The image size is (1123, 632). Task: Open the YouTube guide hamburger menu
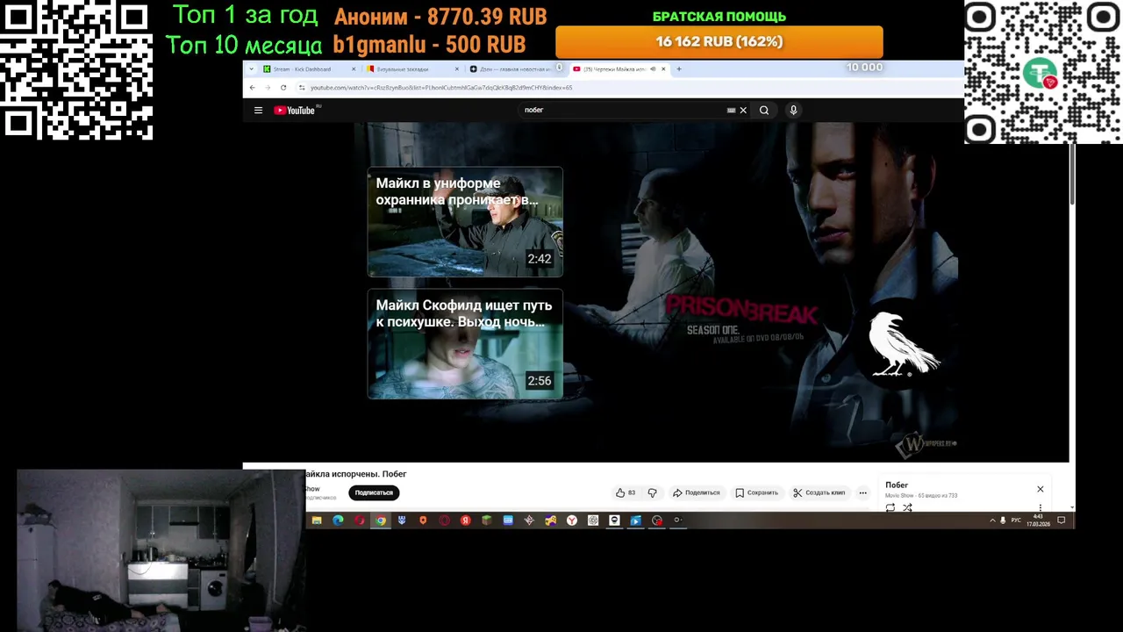point(258,111)
